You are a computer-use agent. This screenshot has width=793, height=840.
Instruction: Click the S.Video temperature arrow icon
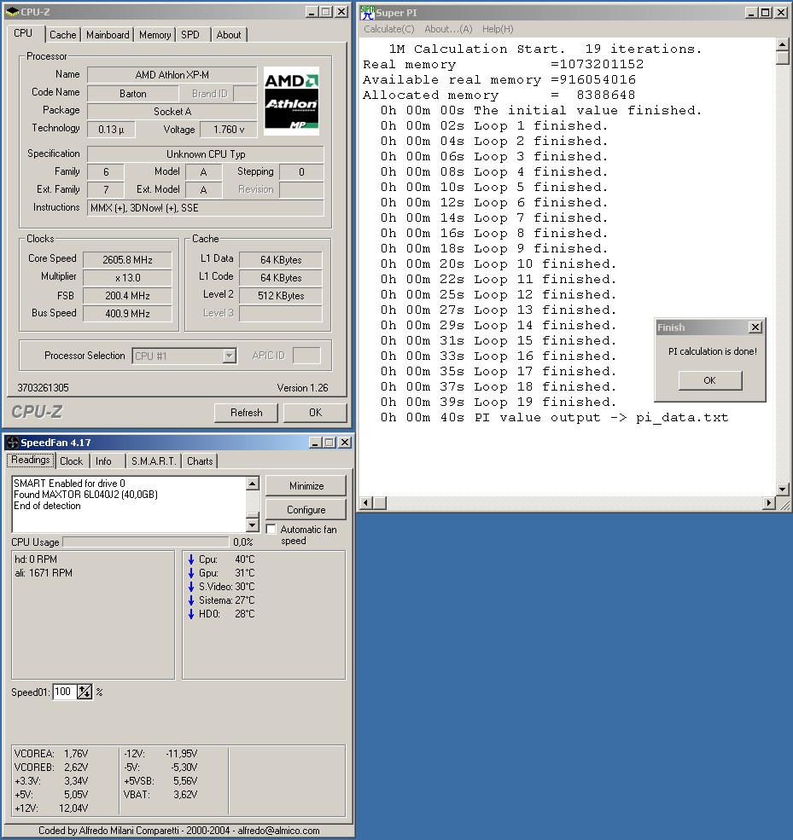[x=191, y=587]
